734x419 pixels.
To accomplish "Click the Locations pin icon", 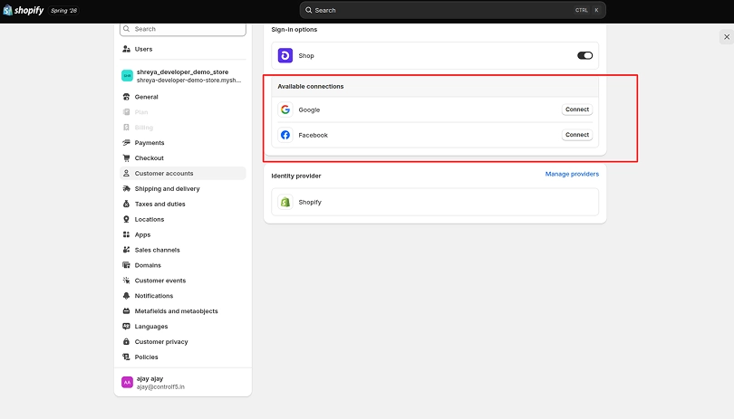I will click(x=126, y=219).
